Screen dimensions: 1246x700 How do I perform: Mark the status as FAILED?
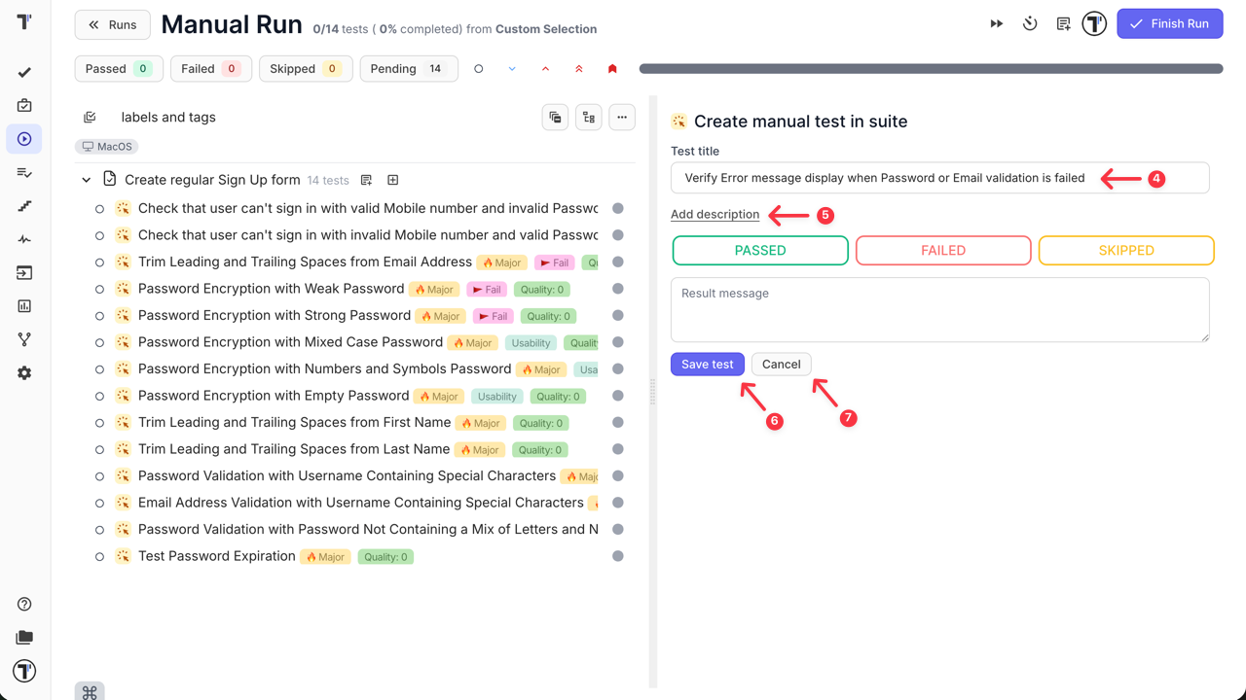[x=942, y=250]
